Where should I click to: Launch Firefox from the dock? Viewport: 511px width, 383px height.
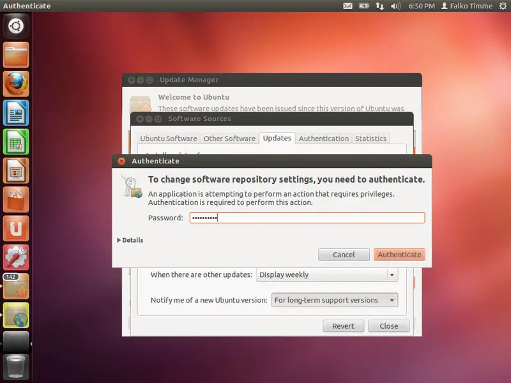[x=15, y=84]
